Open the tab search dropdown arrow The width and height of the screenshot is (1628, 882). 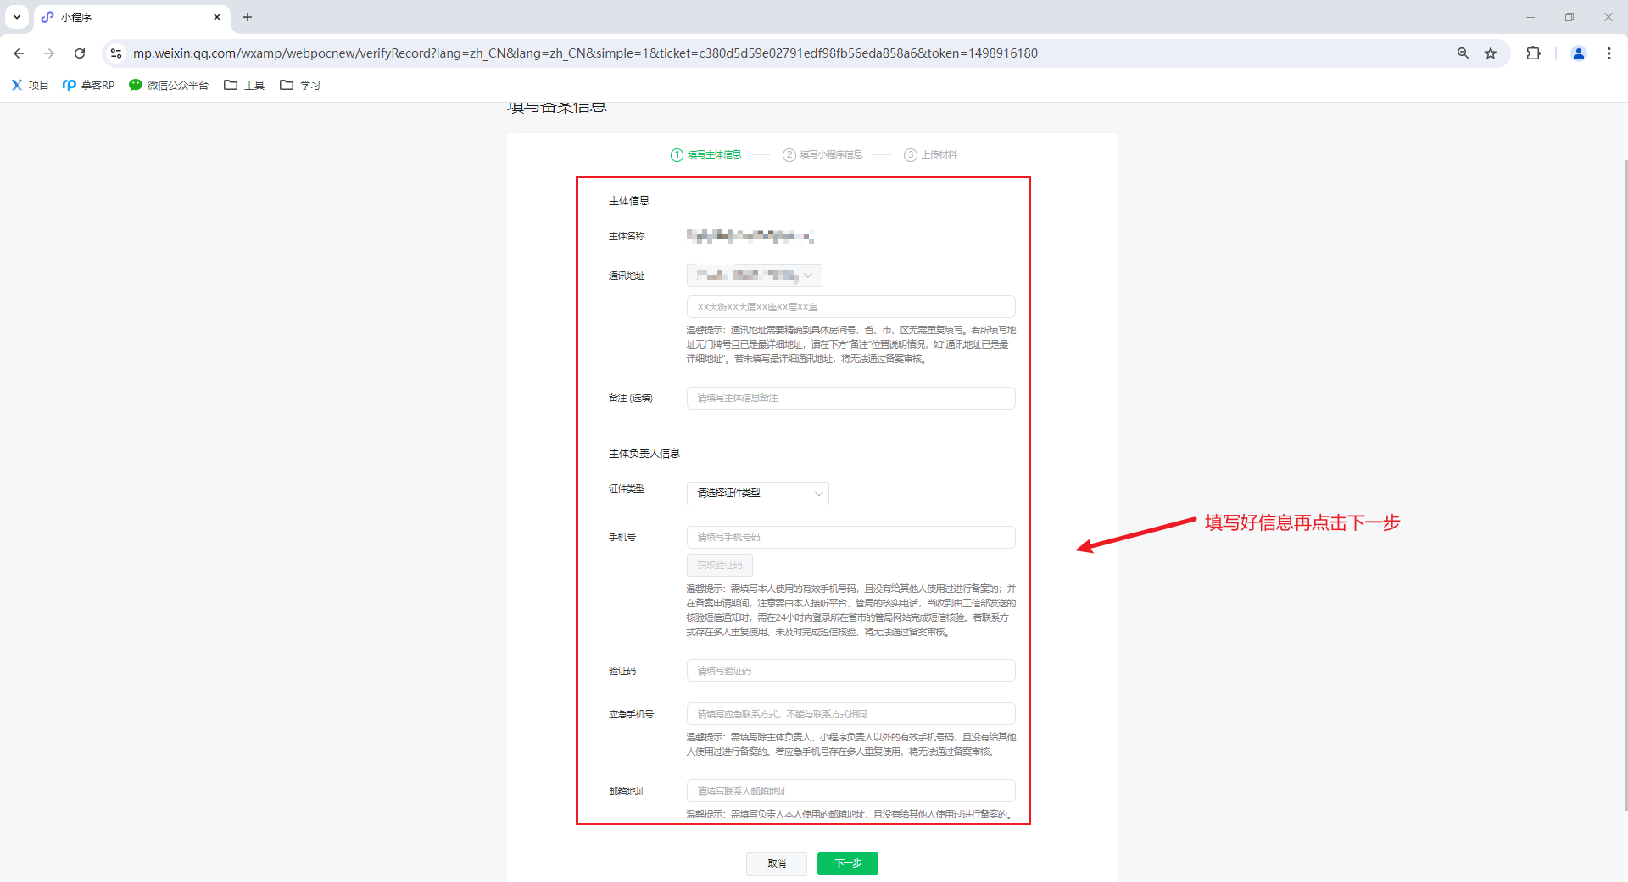click(17, 17)
